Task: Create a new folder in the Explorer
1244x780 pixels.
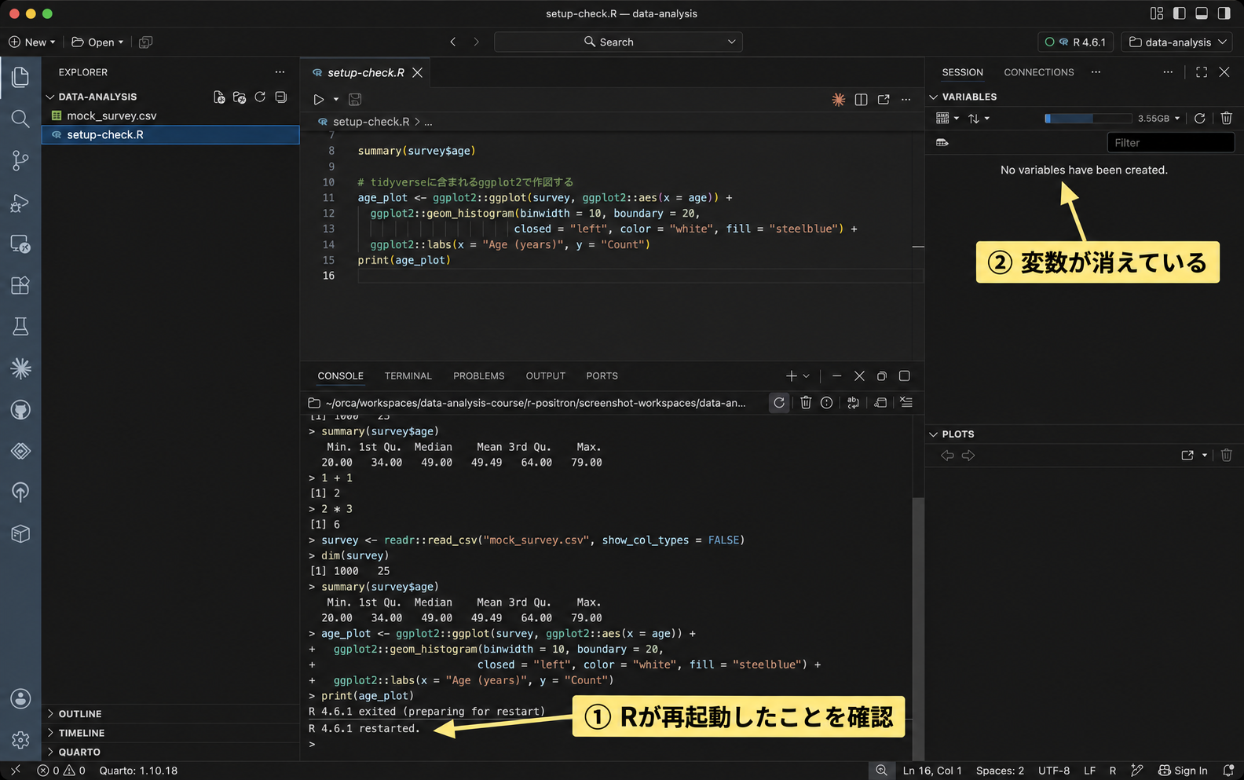Action: point(240,97)
